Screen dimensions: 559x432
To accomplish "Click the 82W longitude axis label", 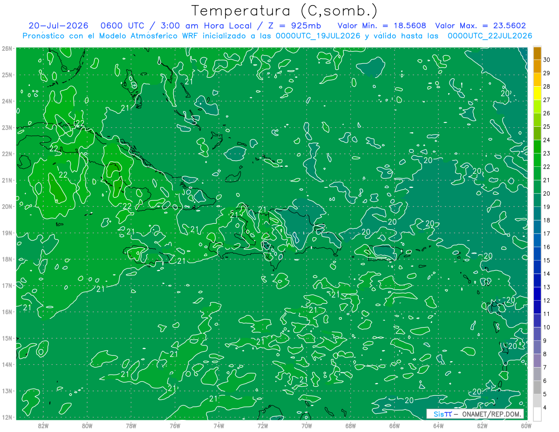I will (x=43, y=425).
